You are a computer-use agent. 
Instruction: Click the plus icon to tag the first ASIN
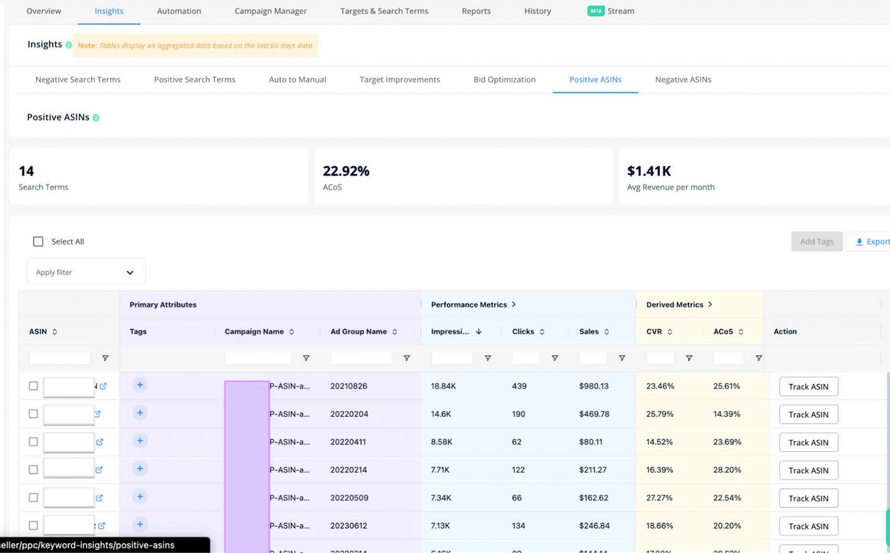140,384
